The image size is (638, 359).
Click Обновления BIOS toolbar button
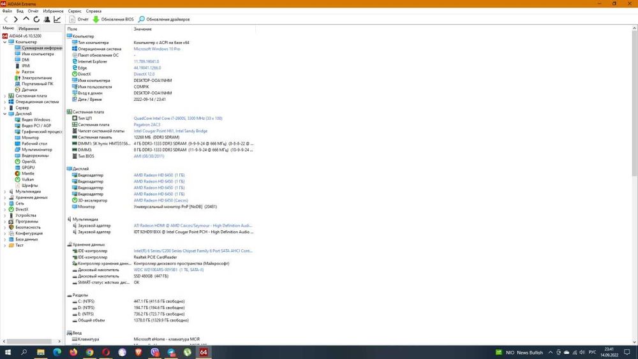(x=113, y=19)
